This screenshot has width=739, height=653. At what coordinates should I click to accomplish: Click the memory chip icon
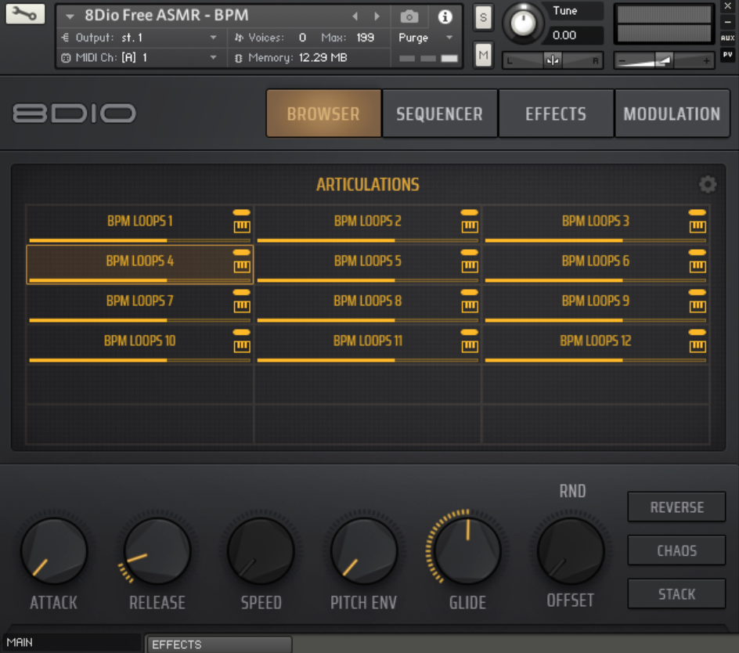pyautogui.click(x=239, y=58)
